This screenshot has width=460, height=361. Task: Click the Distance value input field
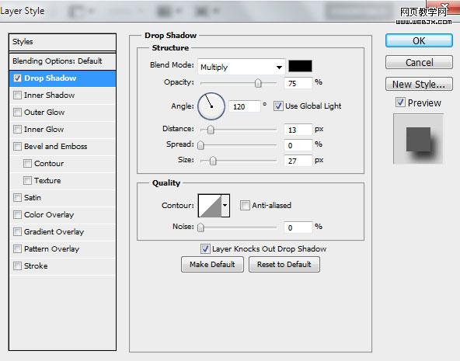298,130
